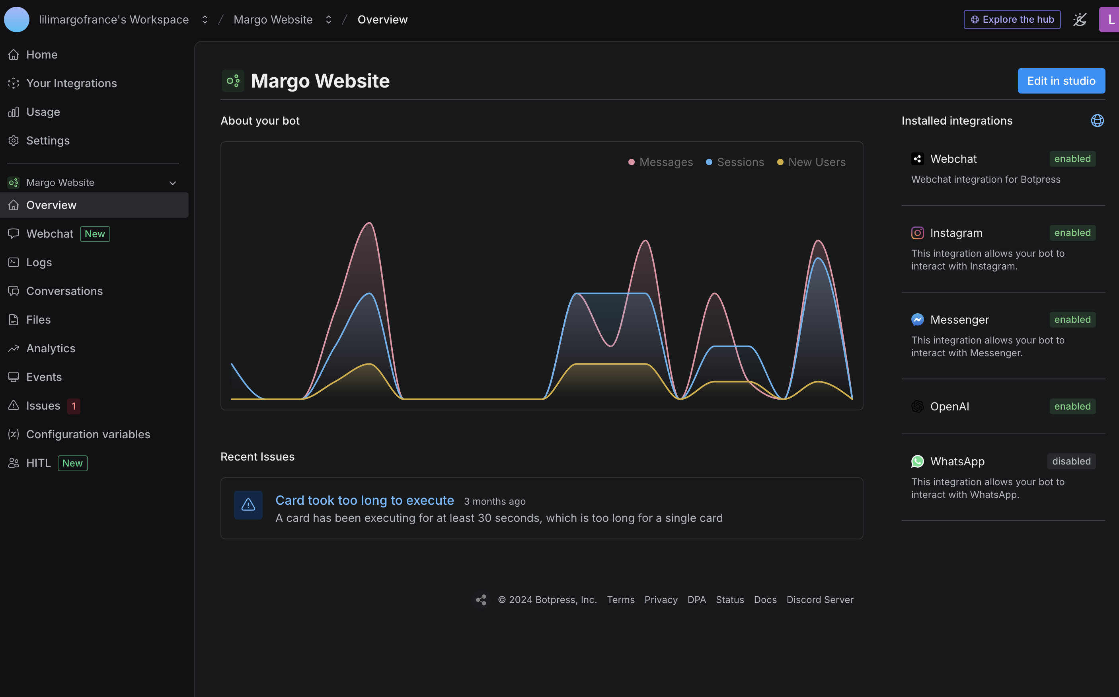The width and height of the screenshot is (1119, 697).
Task: Click the Your Integrations icon
Action: 14,83
